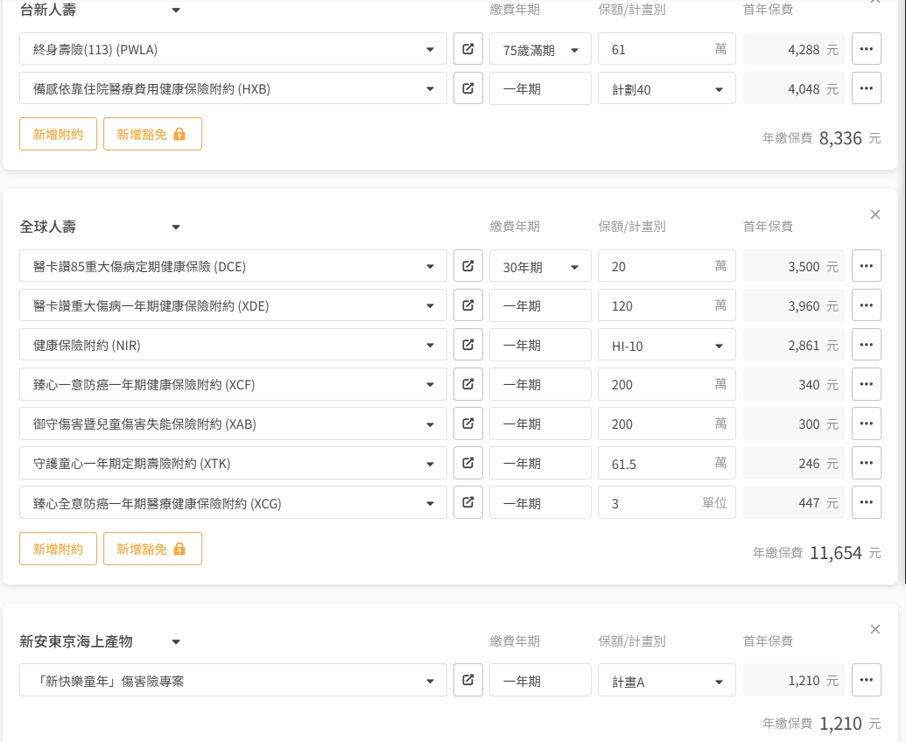Edit the 61.5 萬 coverage amount field
This screenshot has height=742, width=906.
[x=657, y=464]
